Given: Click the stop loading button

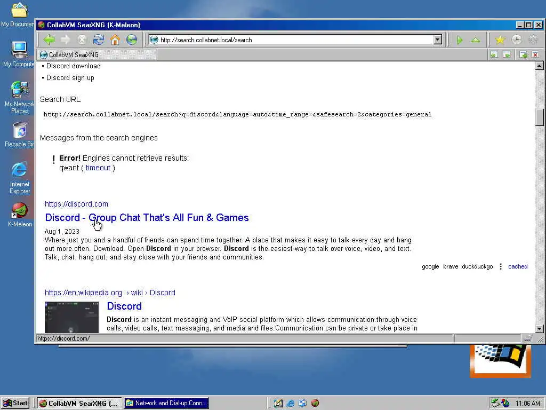Looking at the screenshot, I should tap(82, 40).
